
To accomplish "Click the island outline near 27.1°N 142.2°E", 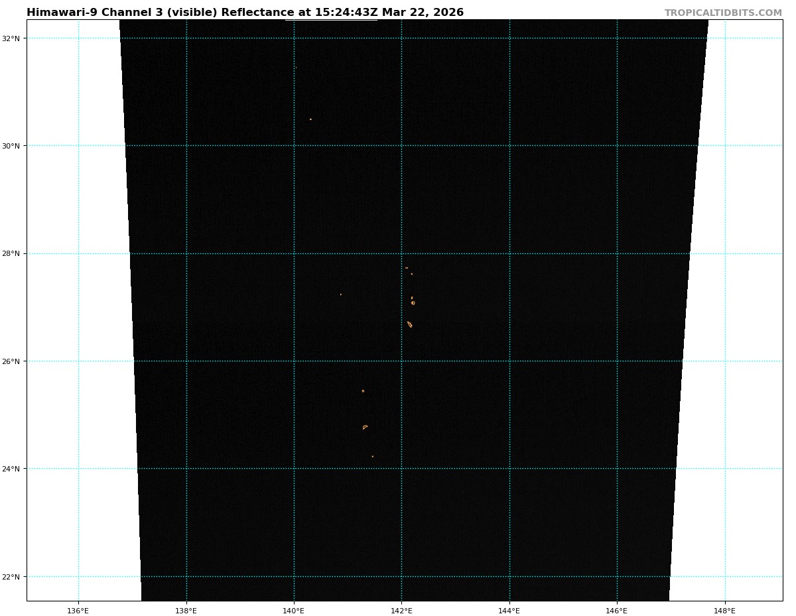I will (413, 302).
